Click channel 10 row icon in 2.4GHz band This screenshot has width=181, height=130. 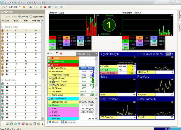tap(2, 61)
